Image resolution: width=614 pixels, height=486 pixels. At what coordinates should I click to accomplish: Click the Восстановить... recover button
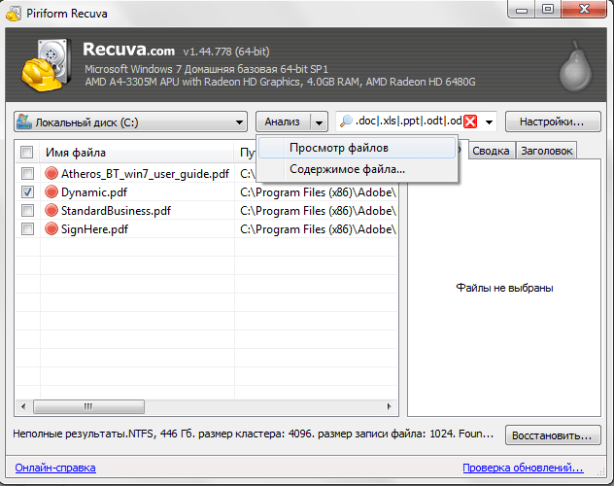pyautogui.click(x=553, y=435)
